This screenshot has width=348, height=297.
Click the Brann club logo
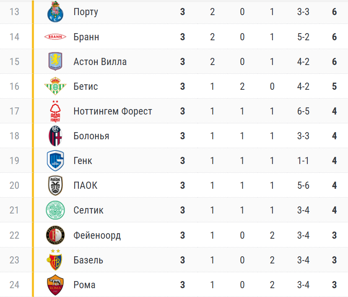pos(55,37)
